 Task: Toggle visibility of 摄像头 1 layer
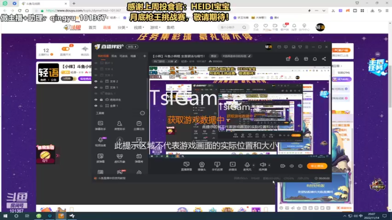96,93
